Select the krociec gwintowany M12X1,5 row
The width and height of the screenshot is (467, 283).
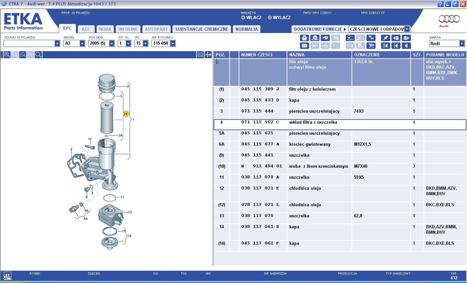point(340,146)
